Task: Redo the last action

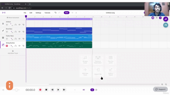Action: tap(59, 13)
